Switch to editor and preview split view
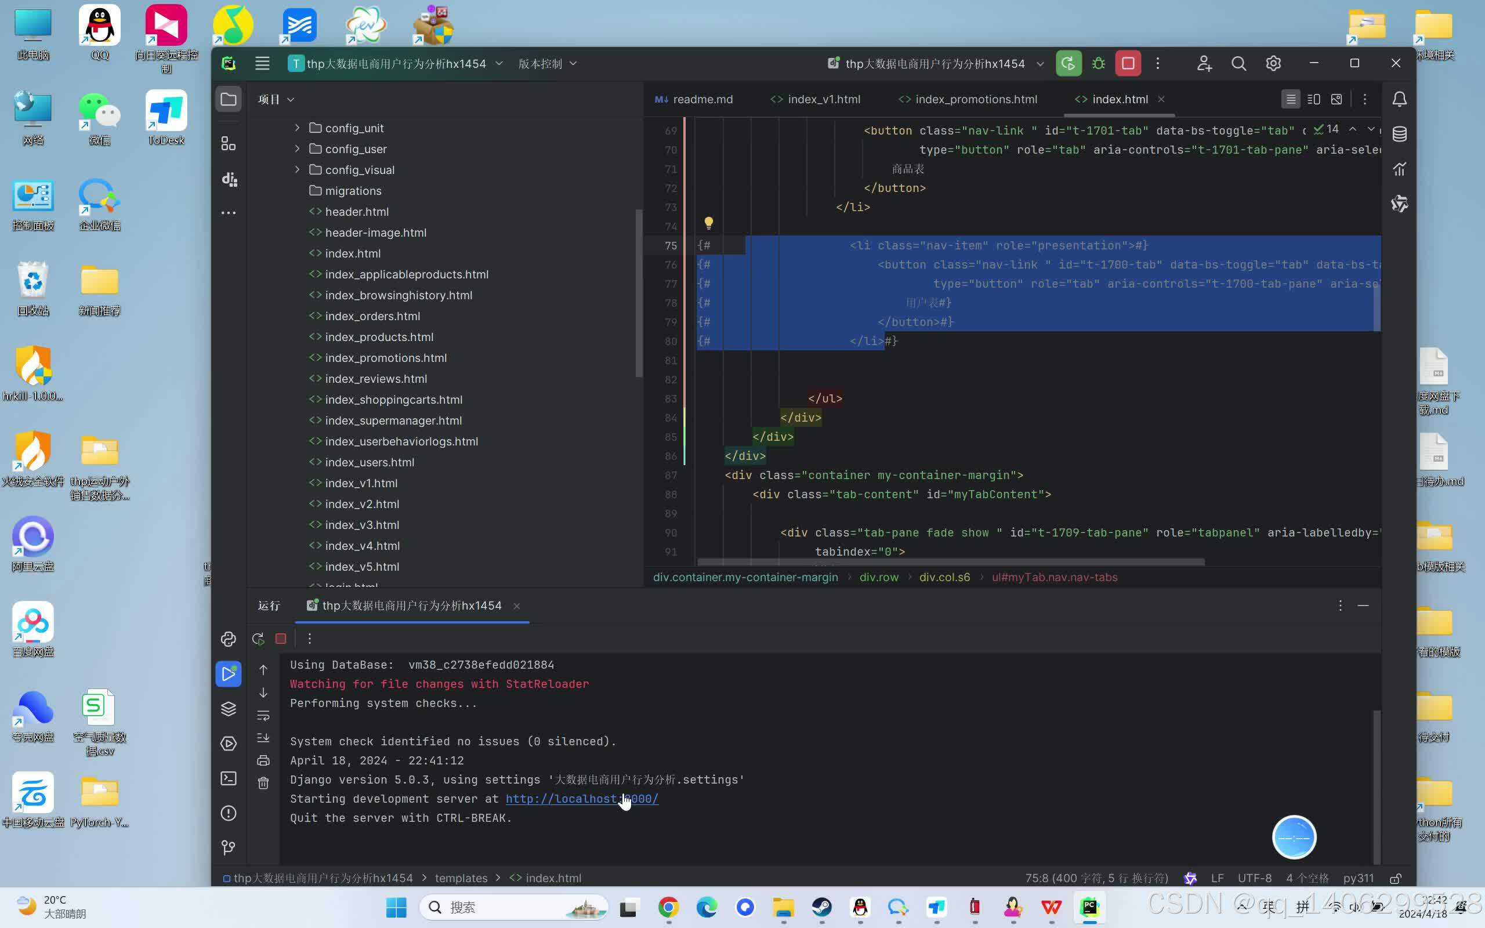The image size is (1485, 928). pos(1314,99)
